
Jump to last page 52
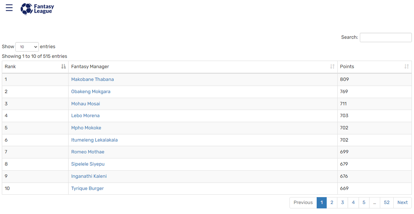tap(387, 203)
